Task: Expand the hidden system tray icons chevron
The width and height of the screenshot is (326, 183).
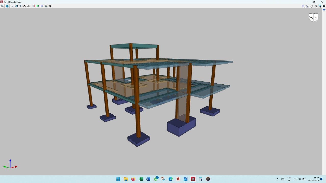Action: coord(277,179)
